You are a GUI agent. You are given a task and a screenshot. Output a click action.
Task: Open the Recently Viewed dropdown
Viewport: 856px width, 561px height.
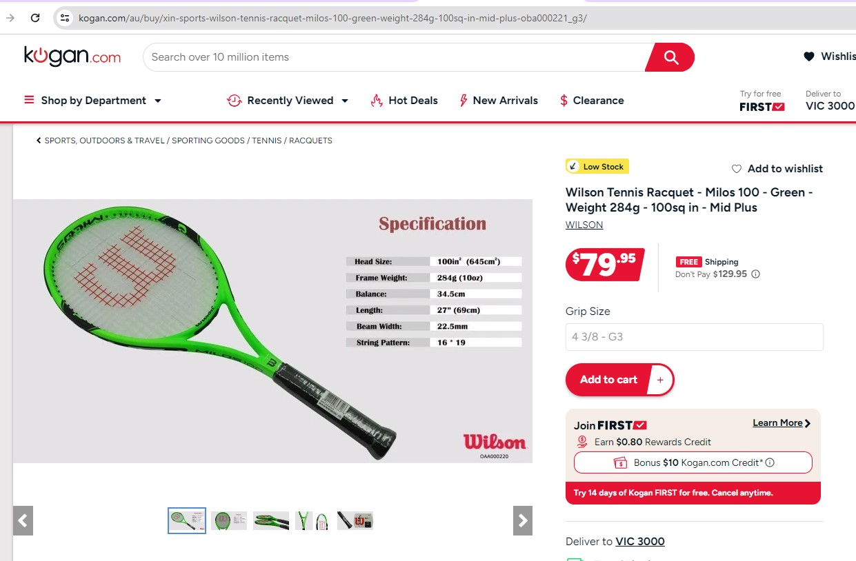click(288, 101)
